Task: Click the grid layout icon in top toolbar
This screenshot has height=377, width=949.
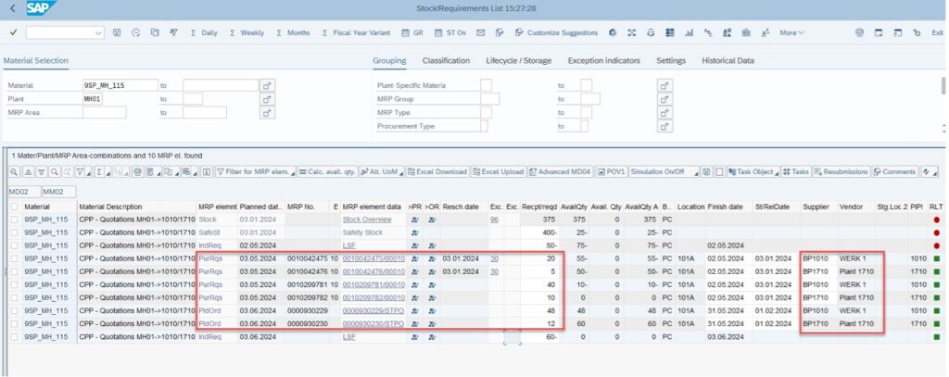Action: coord(670,32)
